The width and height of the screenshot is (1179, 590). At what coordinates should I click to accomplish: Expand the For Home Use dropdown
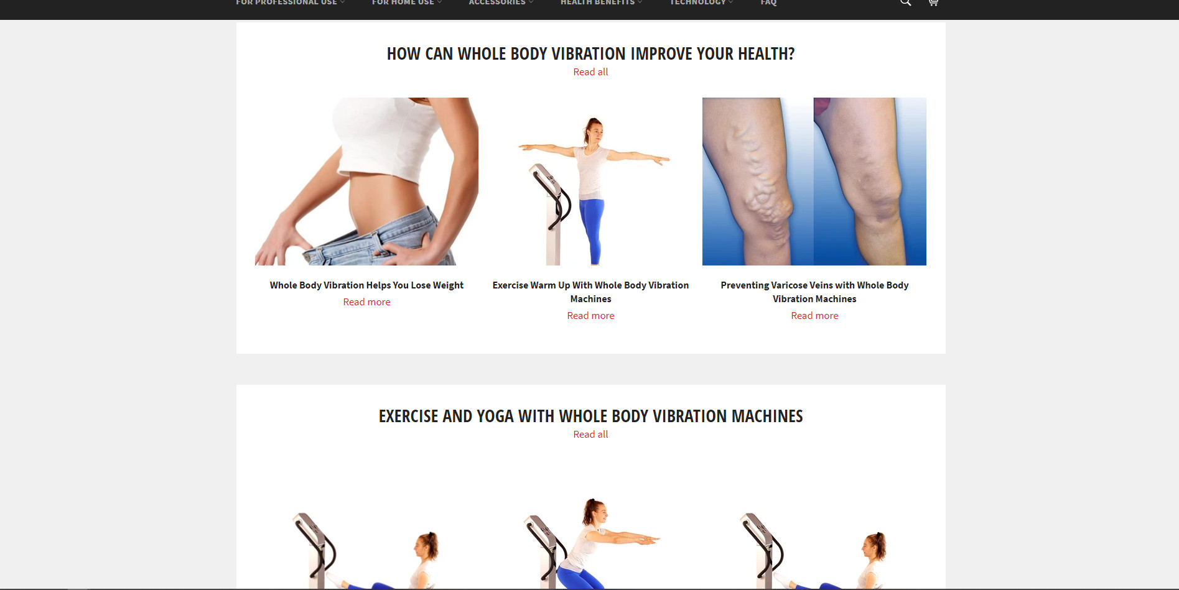click(407, 3)
